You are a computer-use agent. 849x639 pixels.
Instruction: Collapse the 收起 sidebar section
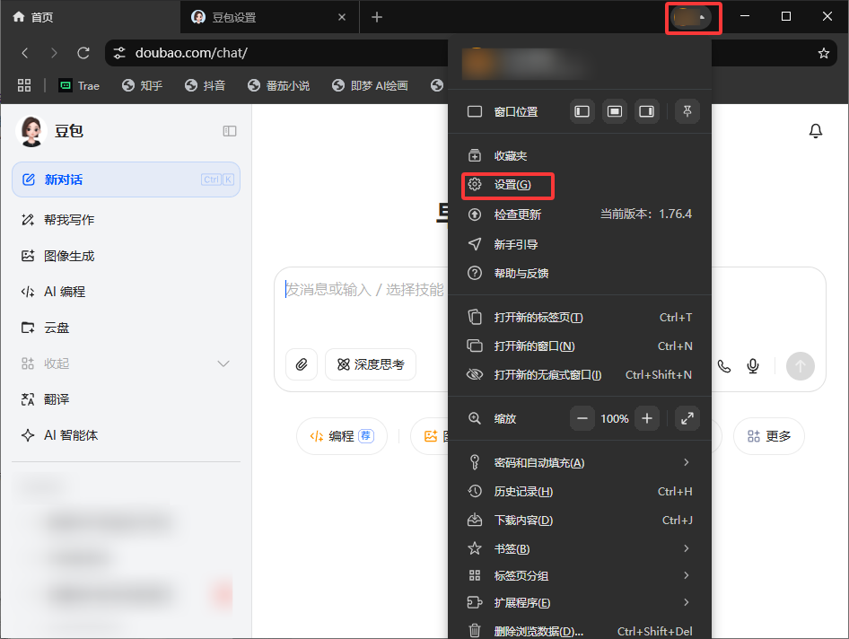coord(223,363)
